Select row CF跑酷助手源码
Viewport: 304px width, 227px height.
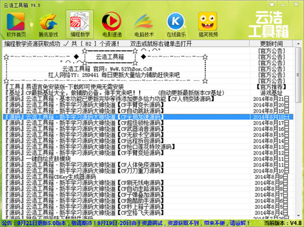(x=147, y=201)
